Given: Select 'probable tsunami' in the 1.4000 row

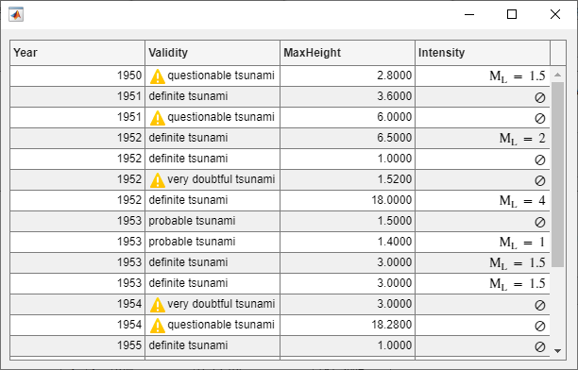Looking at the screenshot, I should (192, 242).
